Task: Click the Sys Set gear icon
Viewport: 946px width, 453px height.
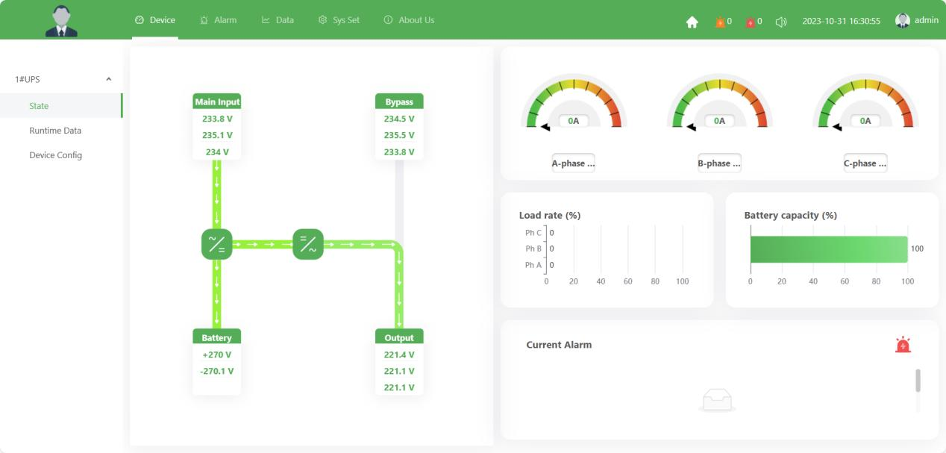Action: tap(322, 20)
